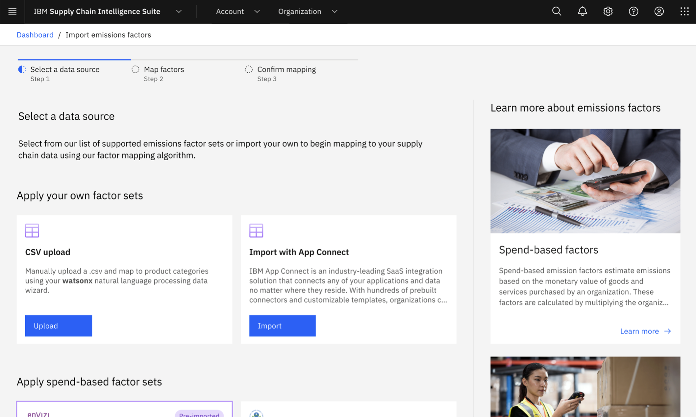The image size is (696, 417).
Task: Follow the Dashboard breadcrumb link
Action: [x=35, y=35]
